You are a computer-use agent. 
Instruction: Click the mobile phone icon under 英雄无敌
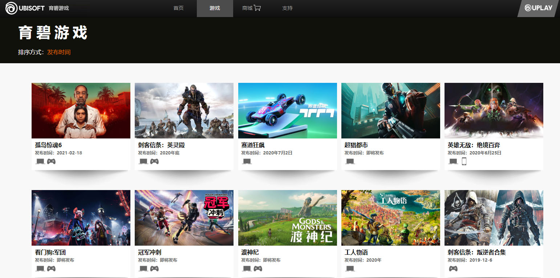tap(464, 161)
